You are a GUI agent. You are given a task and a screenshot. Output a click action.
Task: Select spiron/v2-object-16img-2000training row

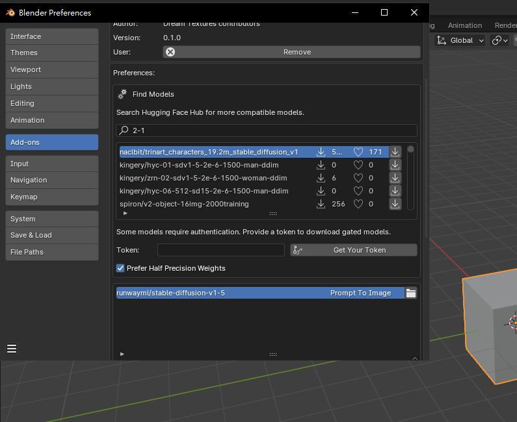254,204
